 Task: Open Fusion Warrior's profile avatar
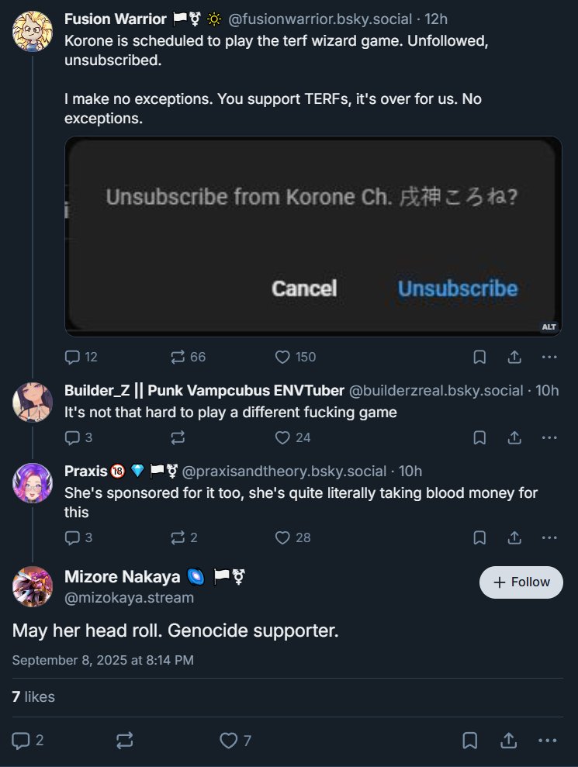33,31
